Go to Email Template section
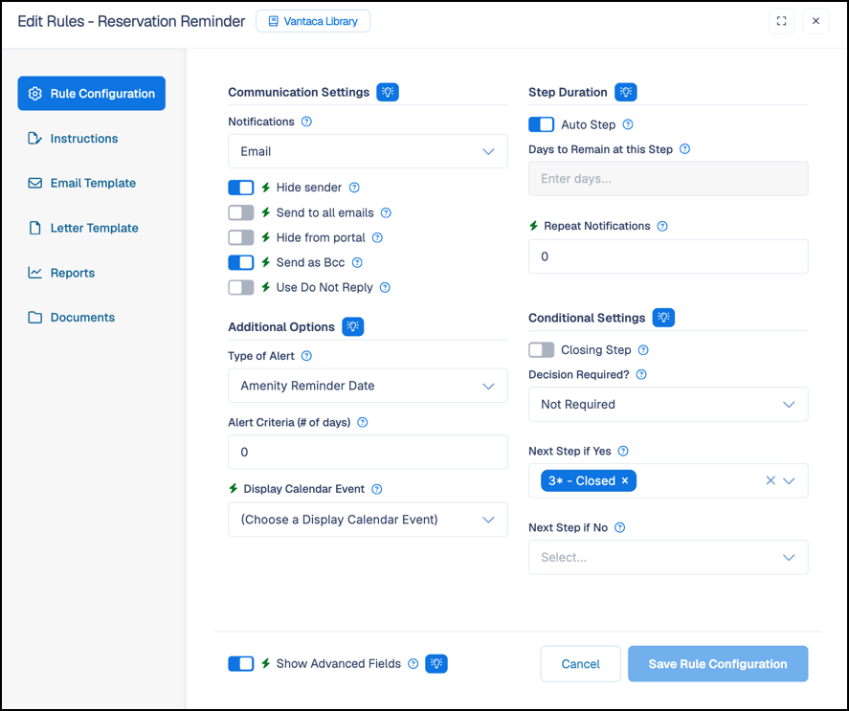 click(x=81, y=183)
